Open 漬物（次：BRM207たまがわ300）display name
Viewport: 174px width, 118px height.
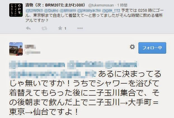pyautogui.click(x=55, y=5)
